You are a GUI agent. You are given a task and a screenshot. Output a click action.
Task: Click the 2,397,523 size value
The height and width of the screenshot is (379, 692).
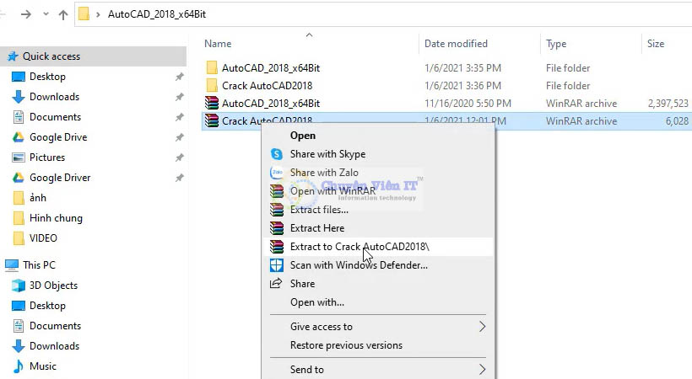coord(668,104)
